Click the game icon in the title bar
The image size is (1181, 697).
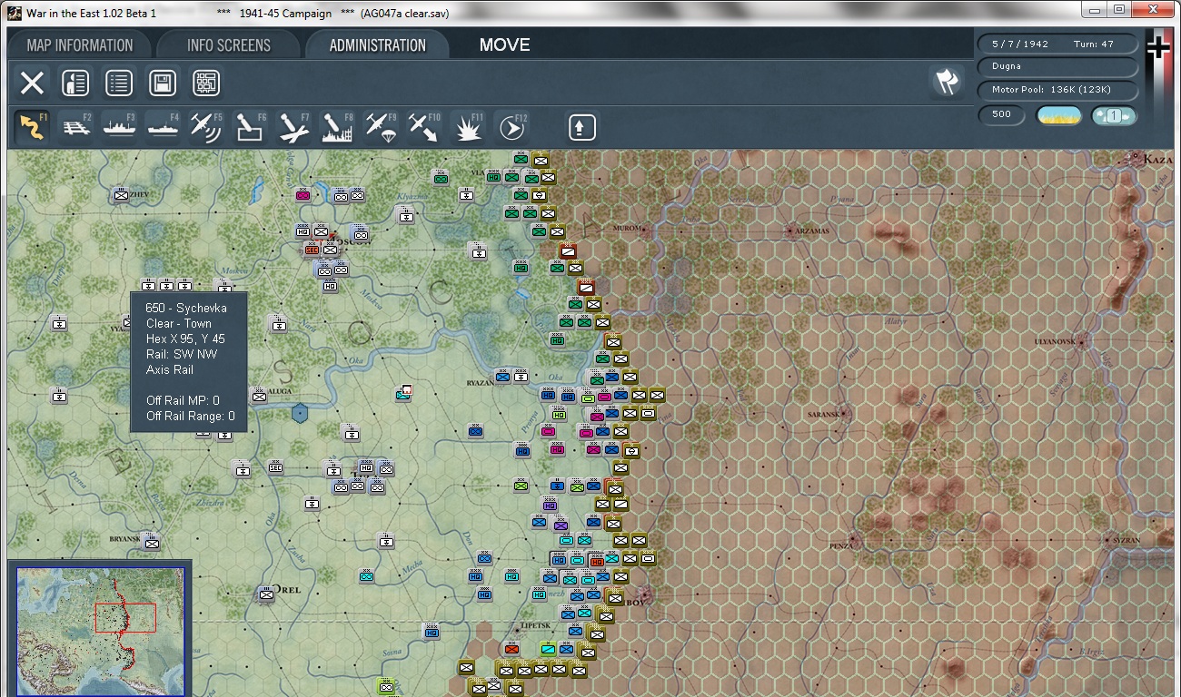[x=15, y=12]
